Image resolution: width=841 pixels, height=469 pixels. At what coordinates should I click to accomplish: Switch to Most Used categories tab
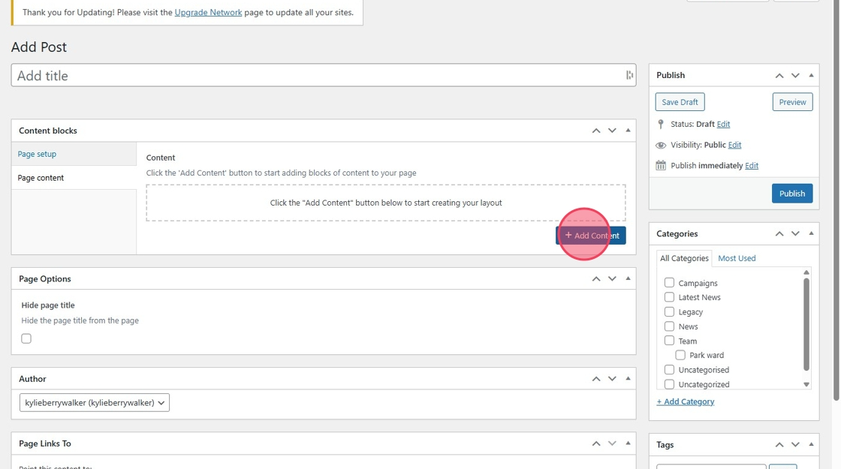point(737,258)
